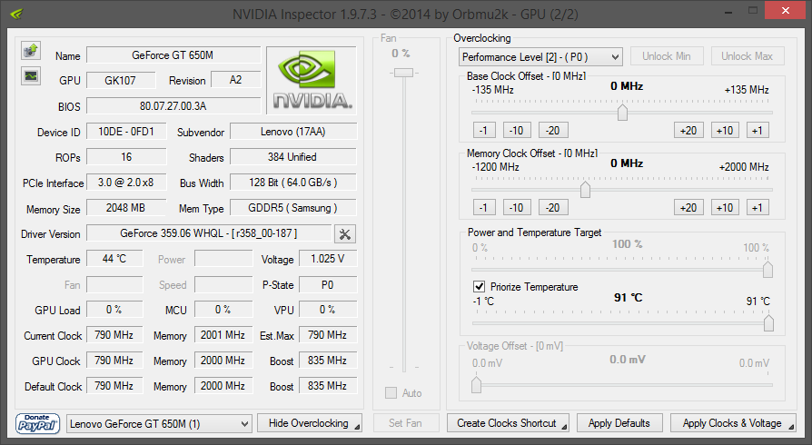Close the NVIDIA Inspector window
The image size is (812, 445).
[786, 10]
